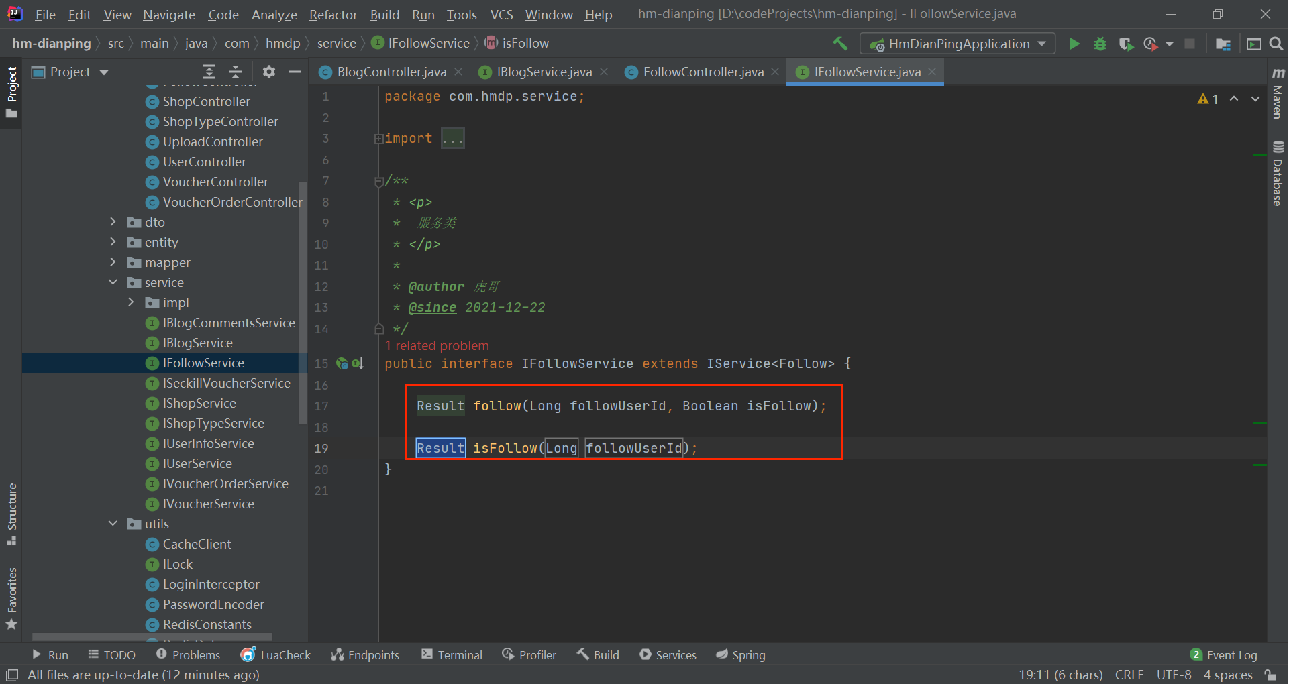Open Project Structure icon
The width and height of the screenshot is (1289, 684).
click(x=1223, y=44)
